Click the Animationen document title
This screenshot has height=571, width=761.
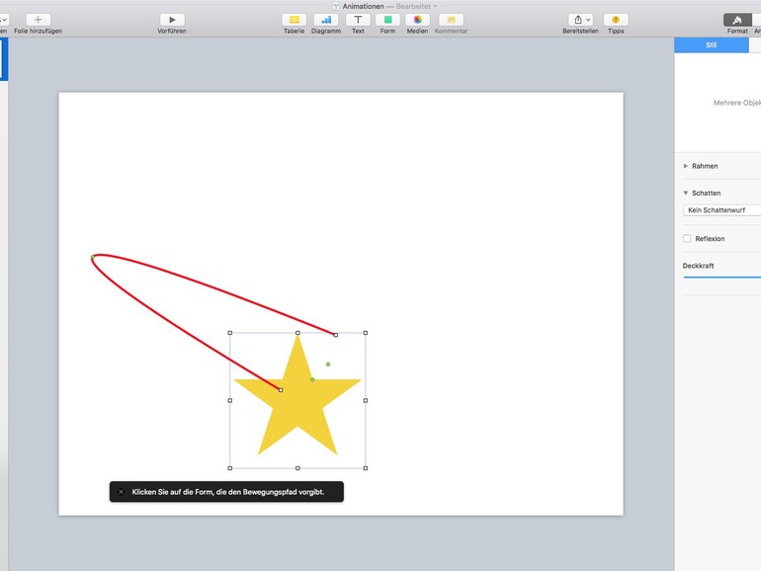363,6
